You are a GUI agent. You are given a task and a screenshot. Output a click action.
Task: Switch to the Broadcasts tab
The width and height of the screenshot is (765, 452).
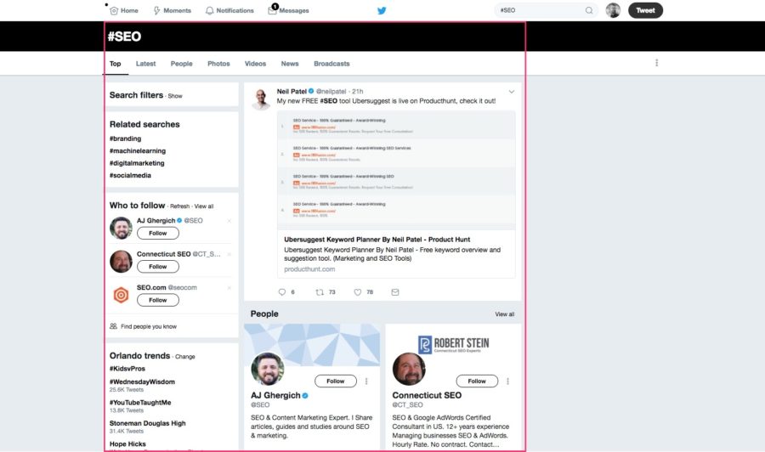click(x=331, y=64)
